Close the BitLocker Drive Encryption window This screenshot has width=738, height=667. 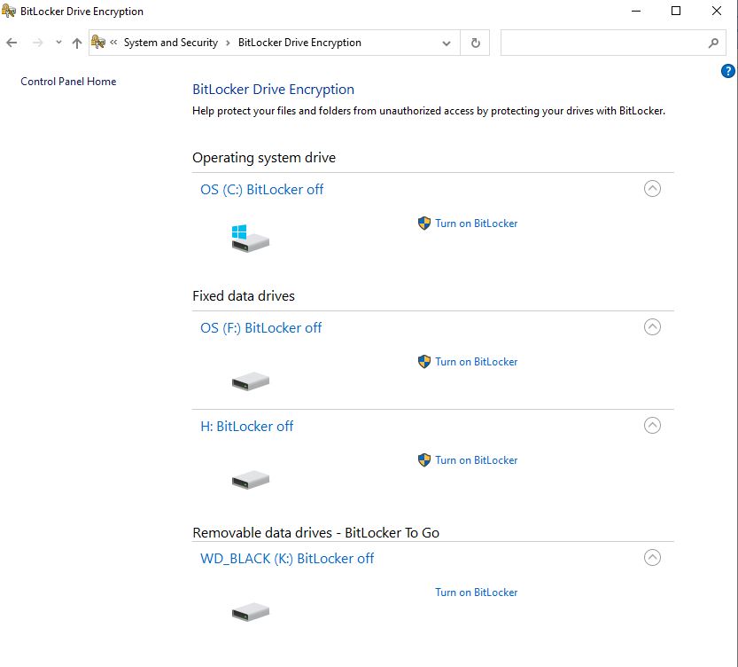coord(717,11)
